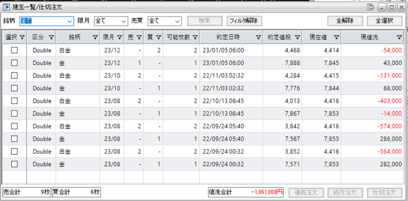Image resolution: width=408 pixels, height=201 pixels.
Task: Open filter funnel on 現値洗 column
Action: coord(399,38)
